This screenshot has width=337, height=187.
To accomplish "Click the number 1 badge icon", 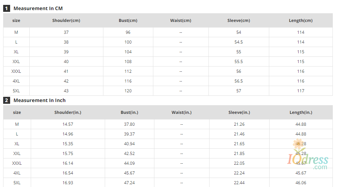I will 6,8.
